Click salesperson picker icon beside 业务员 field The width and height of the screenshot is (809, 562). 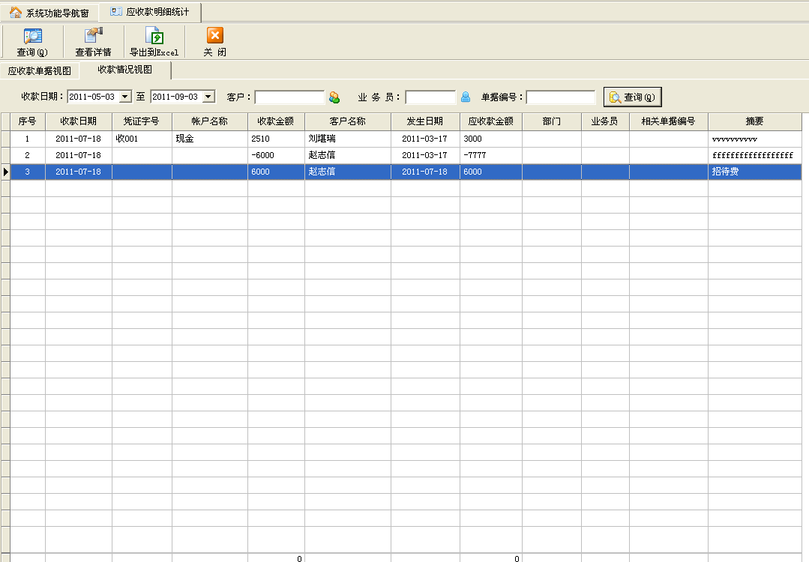(466, 97)
